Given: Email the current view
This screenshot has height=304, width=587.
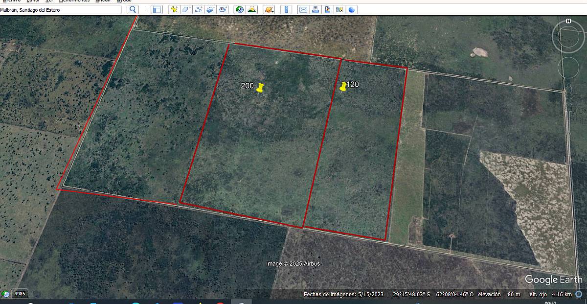Looking at the screenshot, I should 303,9.
